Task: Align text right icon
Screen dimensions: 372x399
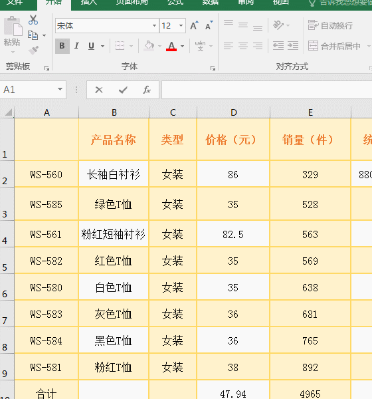Action: pyautogui.click(x=258, y=46)
